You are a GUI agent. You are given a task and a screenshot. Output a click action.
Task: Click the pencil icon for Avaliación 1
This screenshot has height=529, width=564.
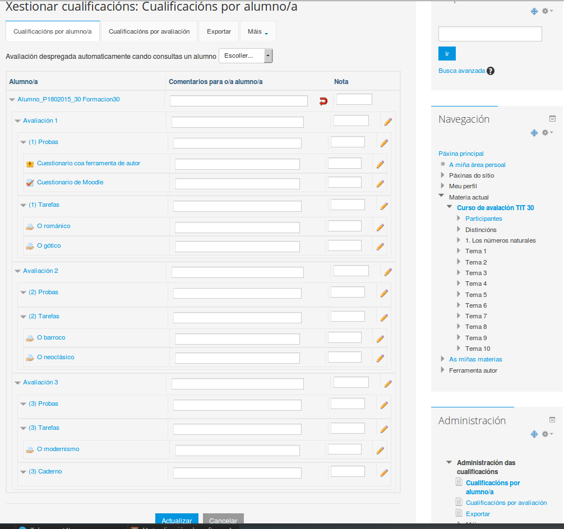pyautogui.click(x=388, y=122)
